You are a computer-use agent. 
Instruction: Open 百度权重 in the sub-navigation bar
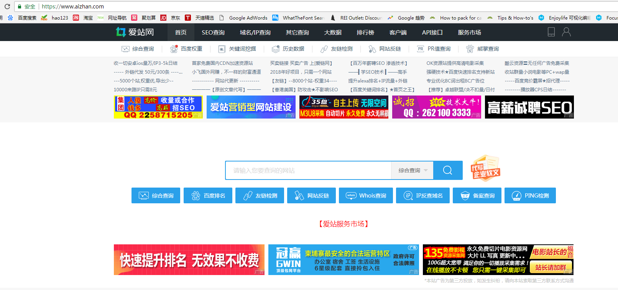186,49
